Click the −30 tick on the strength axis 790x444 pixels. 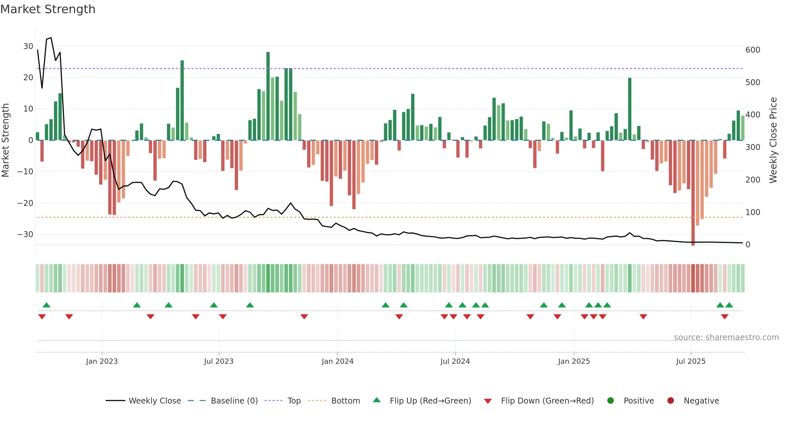pos(25,234)
